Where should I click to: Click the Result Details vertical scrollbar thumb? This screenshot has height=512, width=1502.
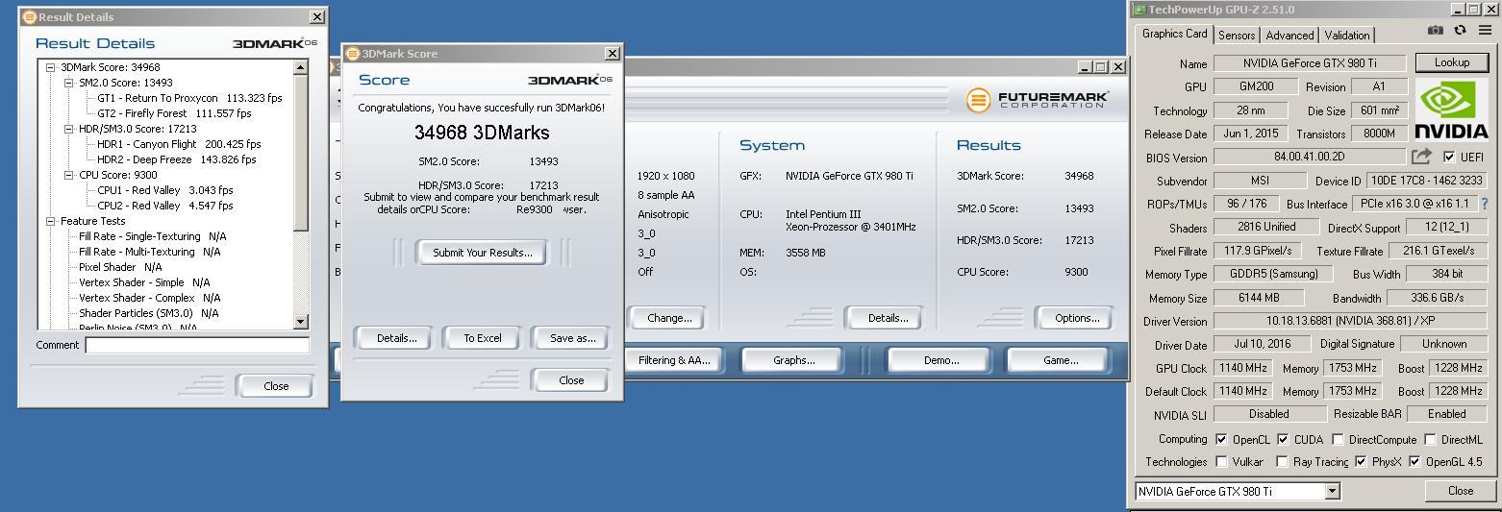click(x=301, y=153)
